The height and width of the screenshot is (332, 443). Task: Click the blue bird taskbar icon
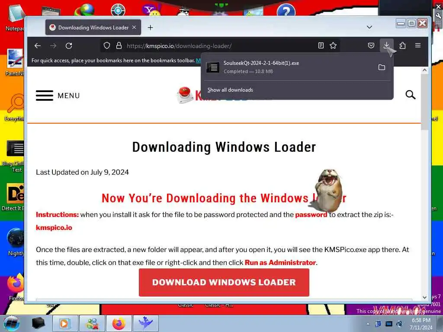146,323
